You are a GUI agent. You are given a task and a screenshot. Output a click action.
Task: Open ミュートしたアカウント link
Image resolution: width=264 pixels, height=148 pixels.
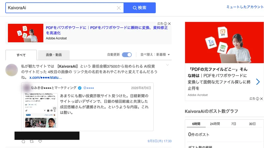(x=245, y=7)
